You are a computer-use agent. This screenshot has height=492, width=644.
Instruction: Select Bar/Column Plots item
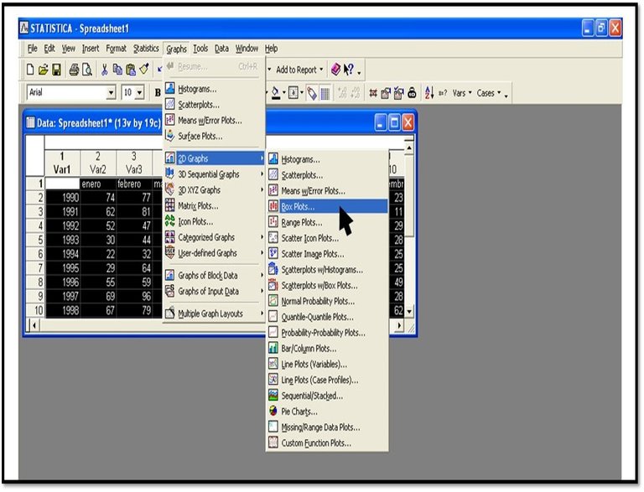coord(327,349)
